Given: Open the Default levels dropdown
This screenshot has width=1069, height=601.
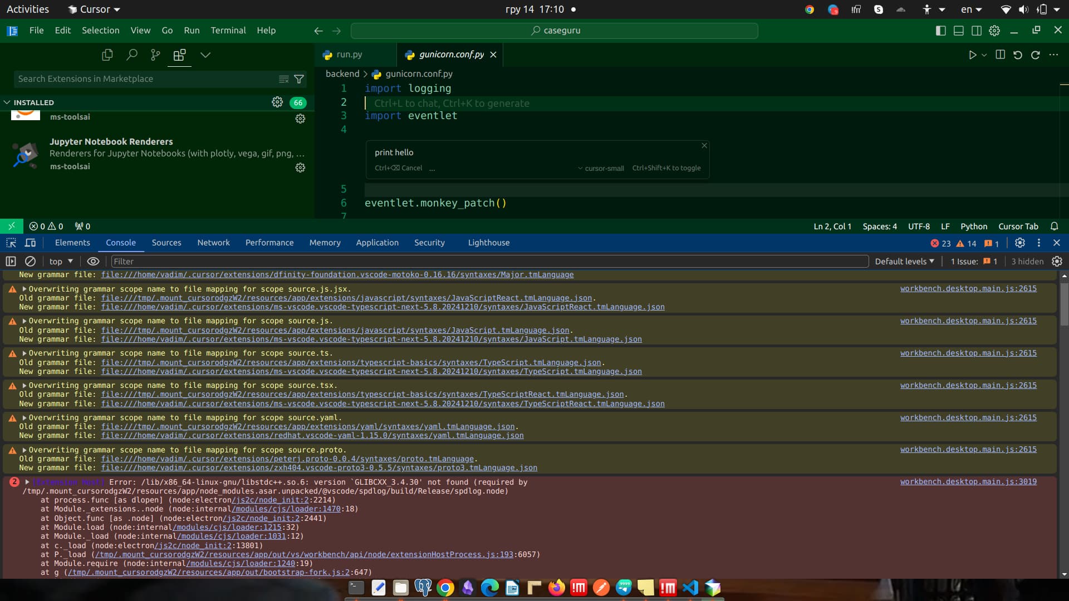Looking at the screenshot, I should click(x=904, y=261).
